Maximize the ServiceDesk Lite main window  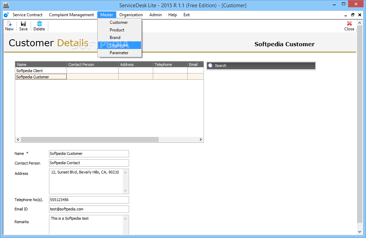coord(344,4)
